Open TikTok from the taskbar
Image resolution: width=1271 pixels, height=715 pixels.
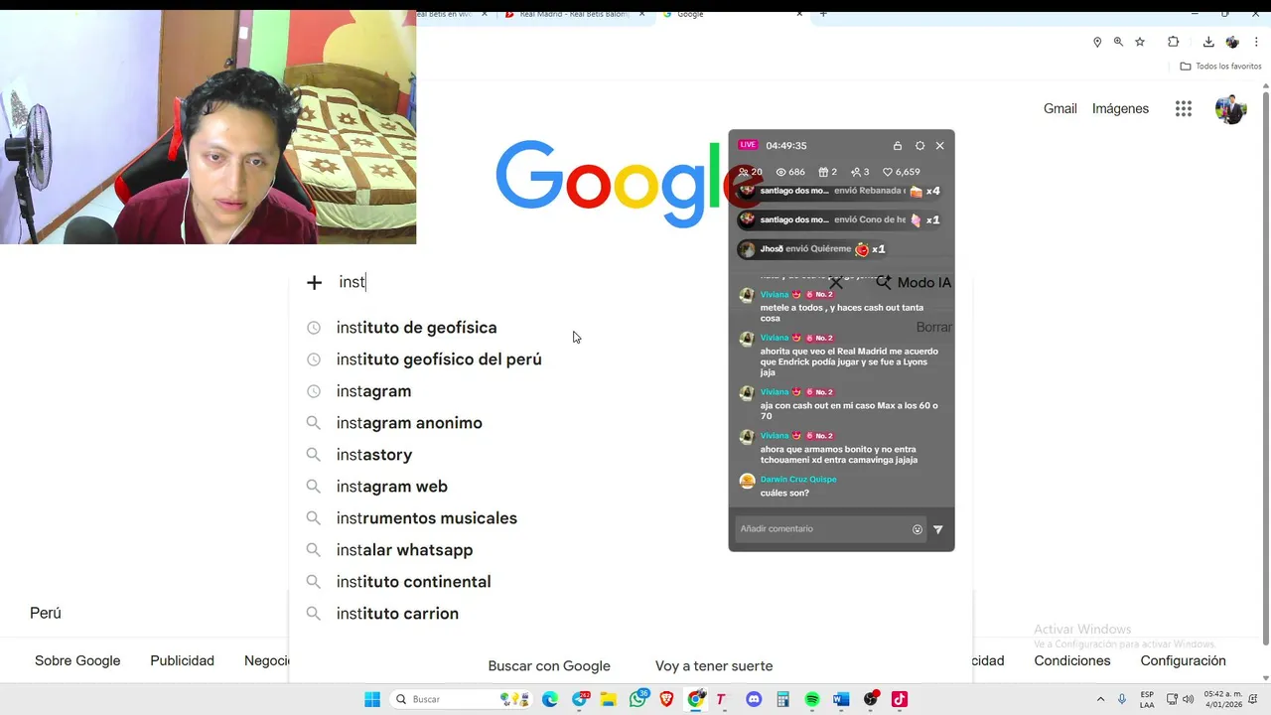pos(899,699)
